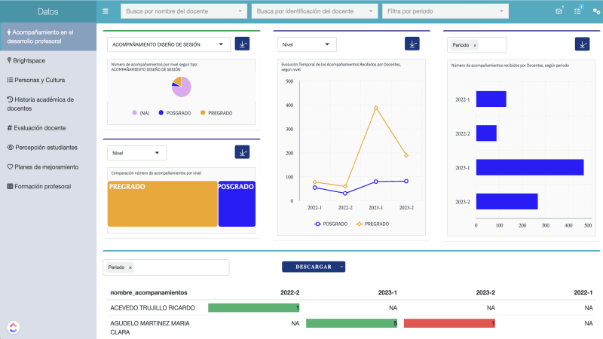
Task: Toggle POSGRADO series in line chart legend
Action: click(x=331, y=224)
